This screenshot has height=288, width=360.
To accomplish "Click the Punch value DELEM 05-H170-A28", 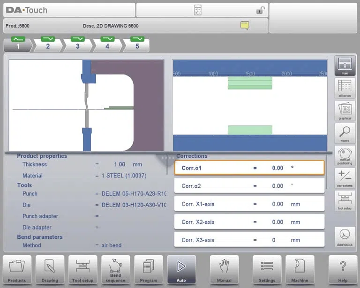I will [134, 193].
